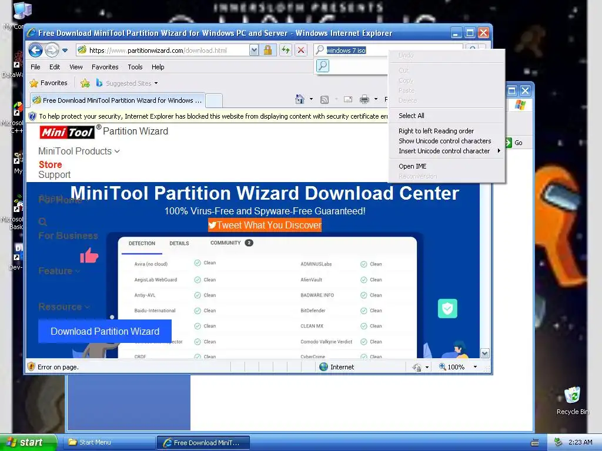
Task: Expand the zoom level dropdown arrow
Action: 475,366
